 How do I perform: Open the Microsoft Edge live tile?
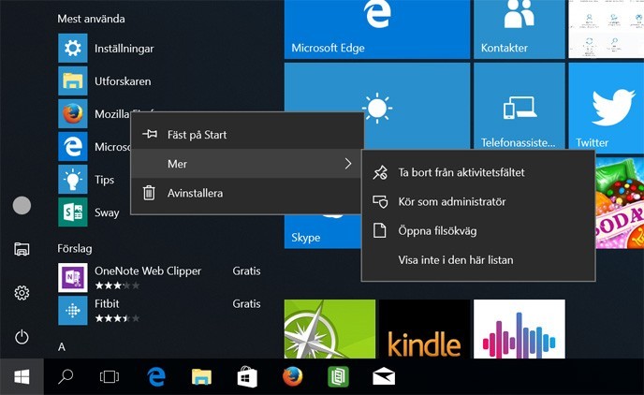(377, 29)
